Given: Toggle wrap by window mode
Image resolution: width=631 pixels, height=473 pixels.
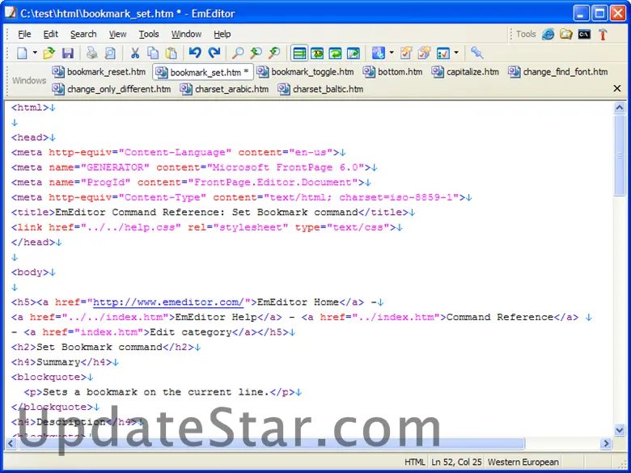Looking at the screenshot, I should [335, 53].
